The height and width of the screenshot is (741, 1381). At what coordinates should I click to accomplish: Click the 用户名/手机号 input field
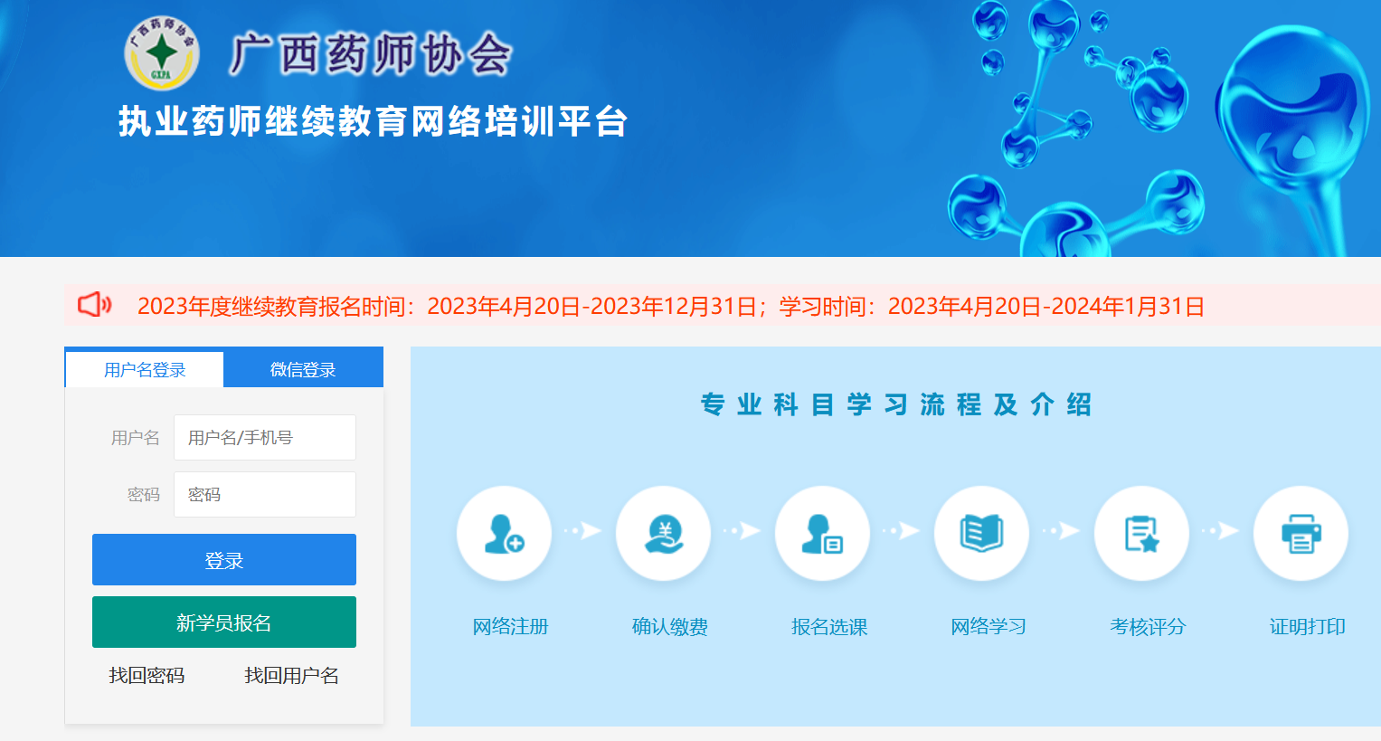pos(264,437)
